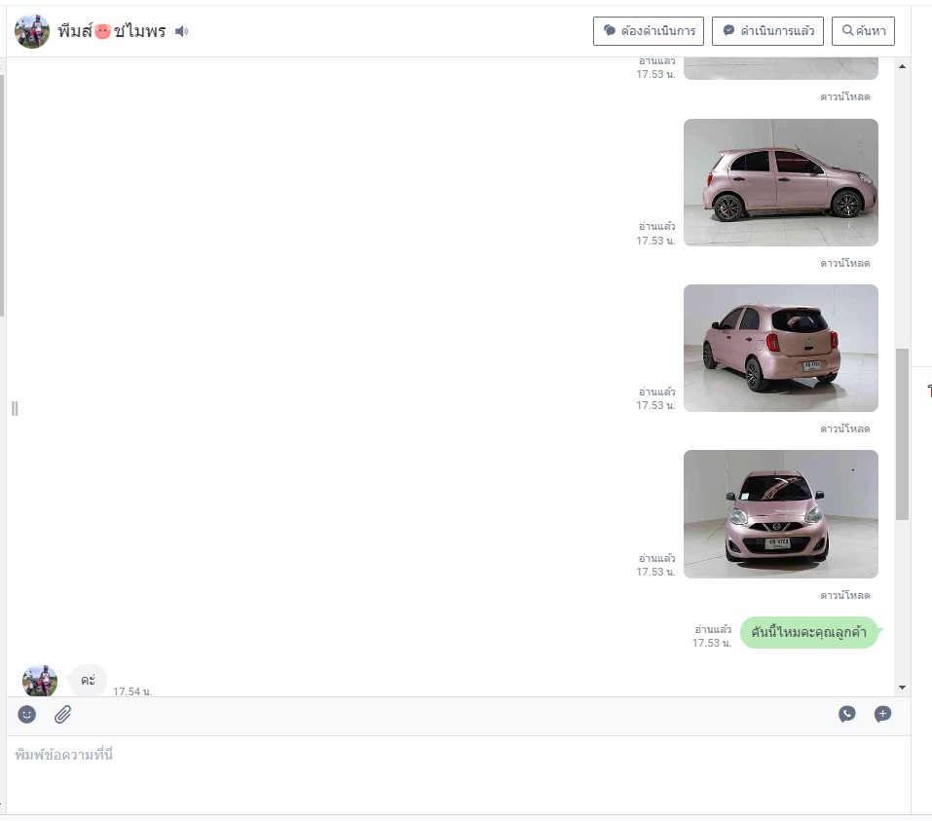This screenshot has height=821, width=932.
Task: Open the pink car side-view photo
Action: click(780, 182)
